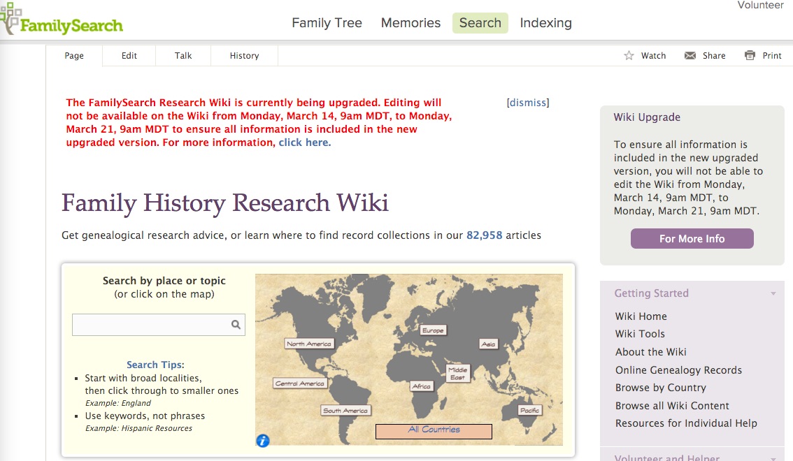Open the Search Tips link
The width and height of the screenshot is (793, 461).
click(x=155, y=365)
